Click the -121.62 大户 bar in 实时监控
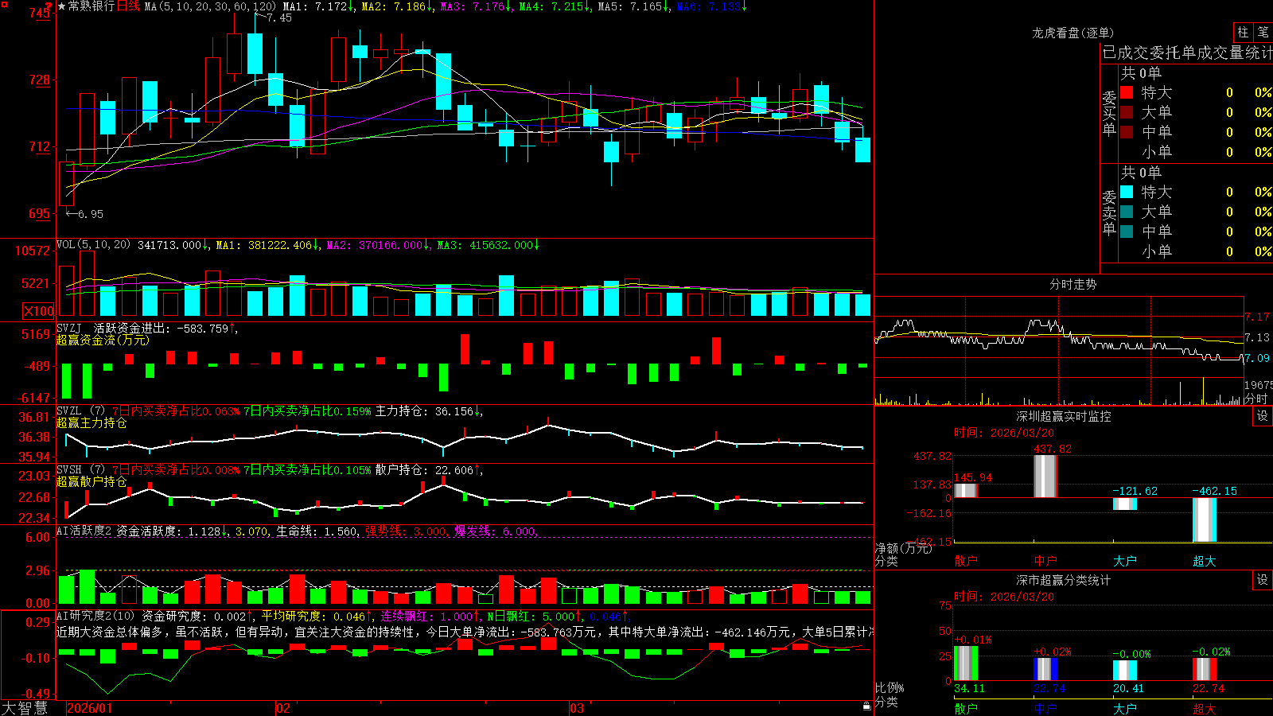 coord(1125,504)
